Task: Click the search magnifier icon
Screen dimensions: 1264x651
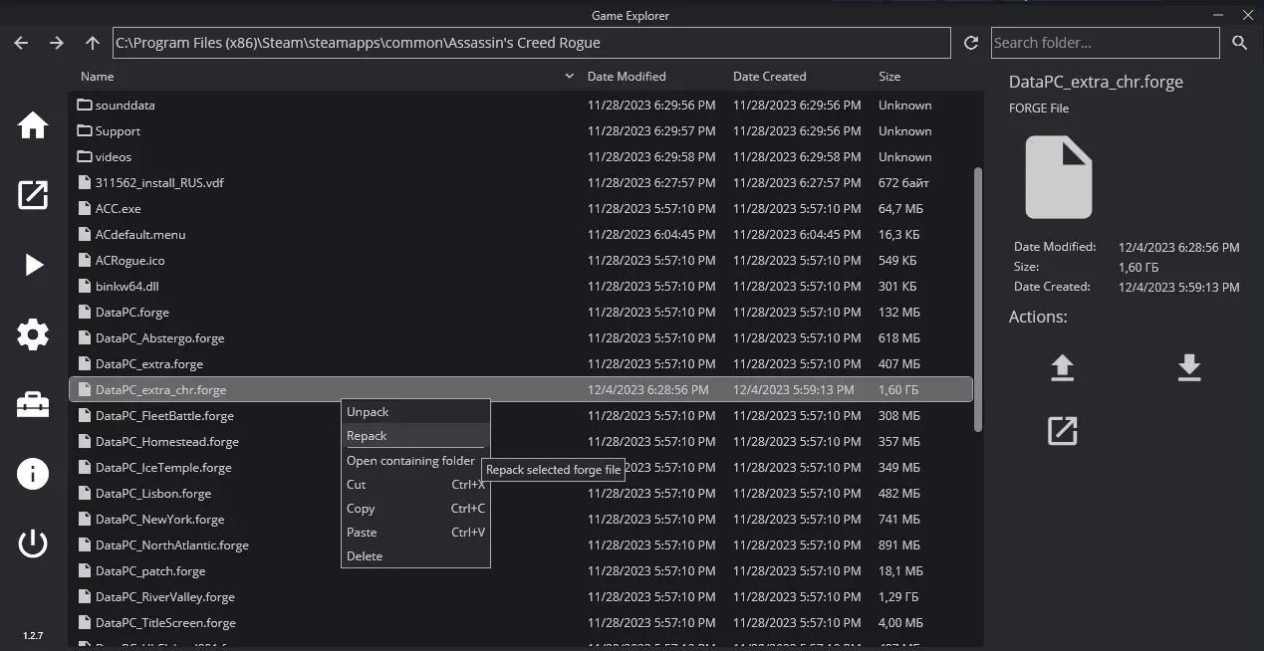Action: click(x=1240, y=43)
